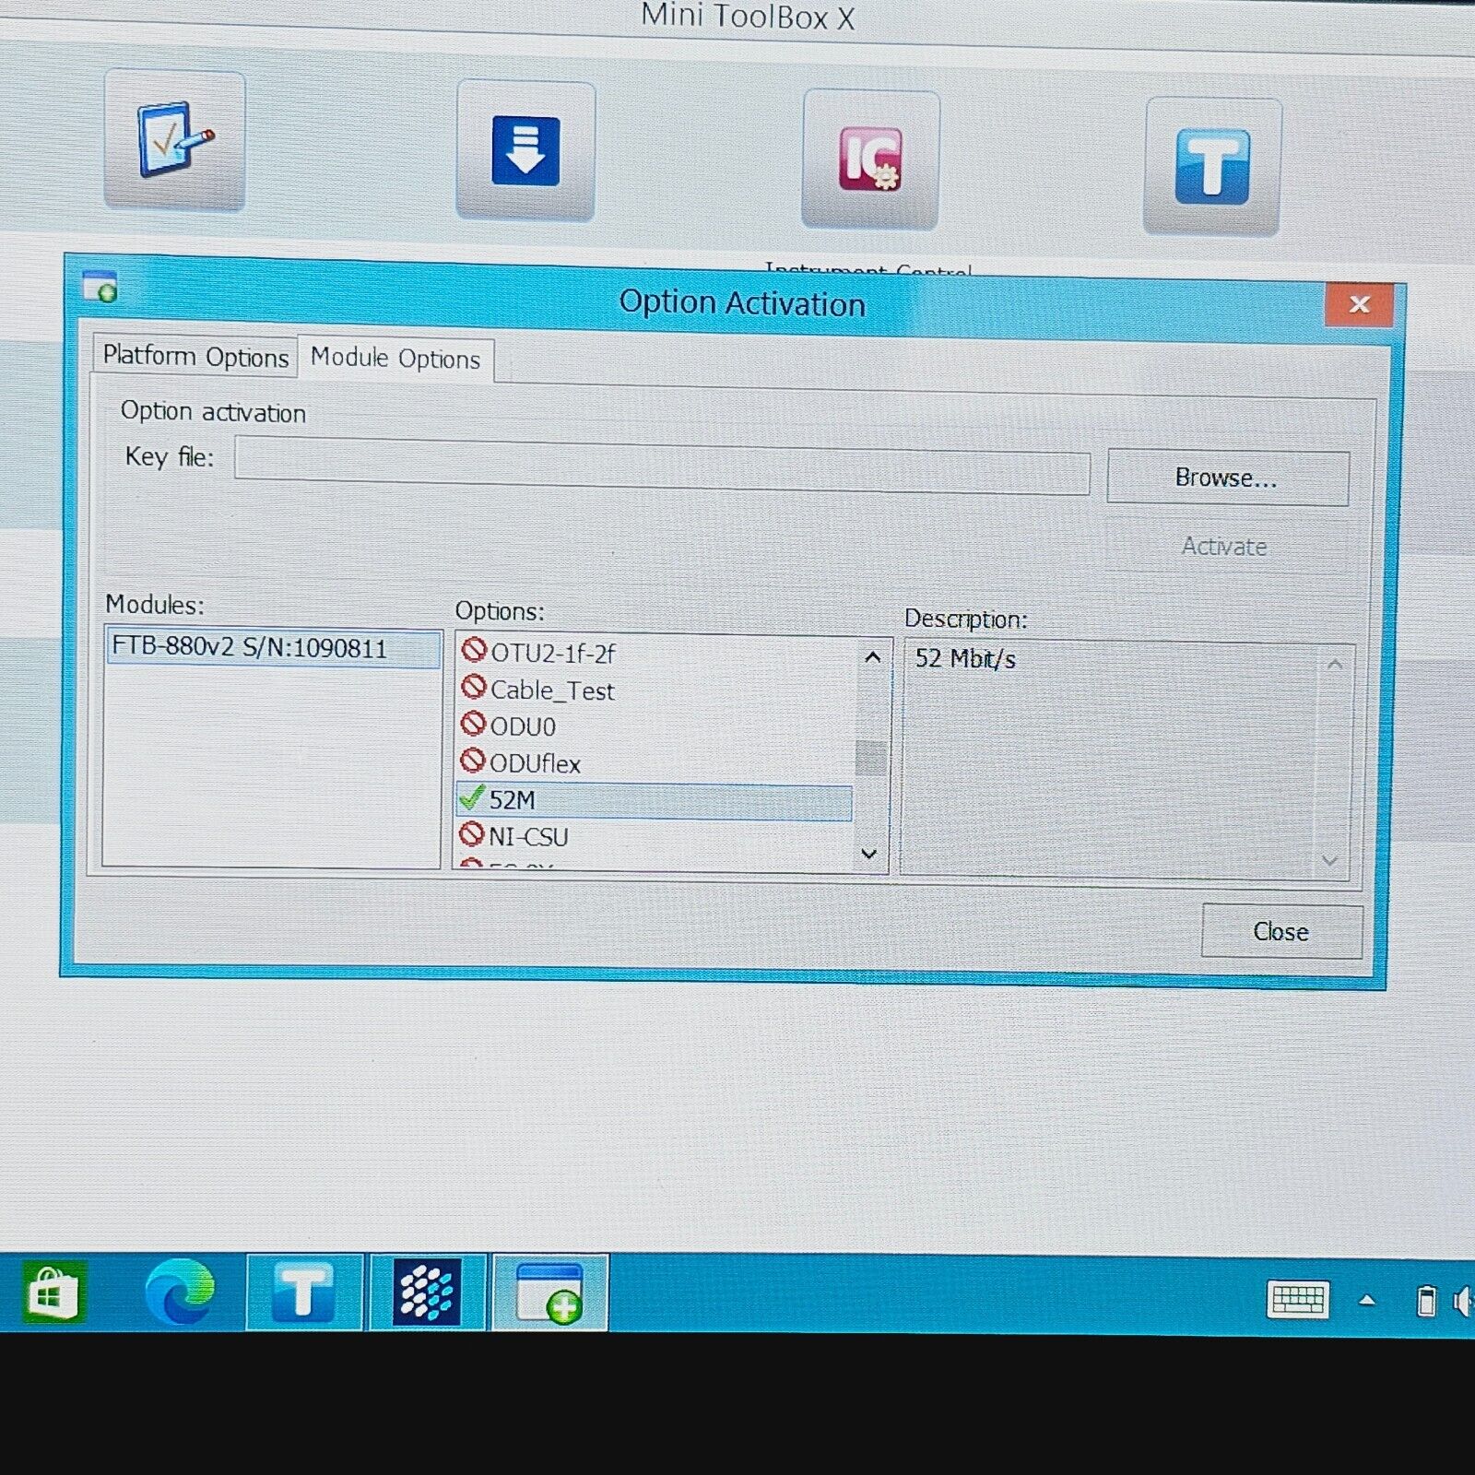Image resolution: width=1475 pixels, height=1475 pixels.
Task: Click the Browse... button
Action: [1226, 478]
